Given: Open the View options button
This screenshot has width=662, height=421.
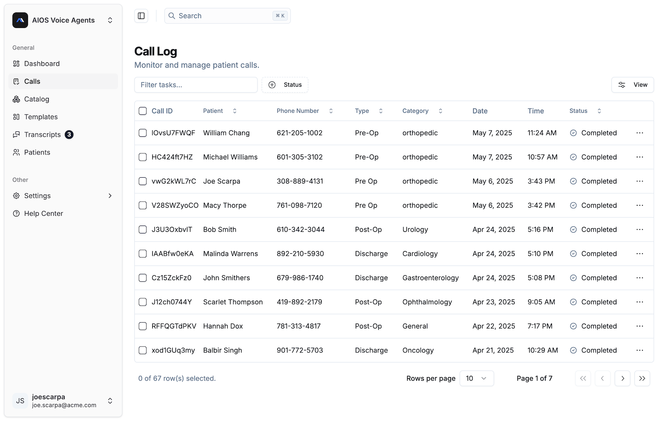Looking at the screenshot, I should [x=632, y=85].
